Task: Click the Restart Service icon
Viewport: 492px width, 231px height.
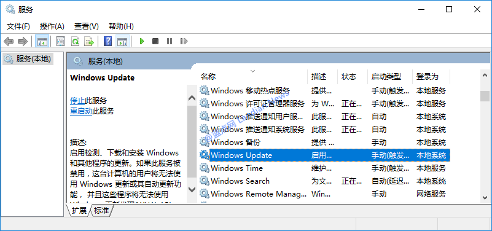Action: pyautogui.click(x=184, y=41)
